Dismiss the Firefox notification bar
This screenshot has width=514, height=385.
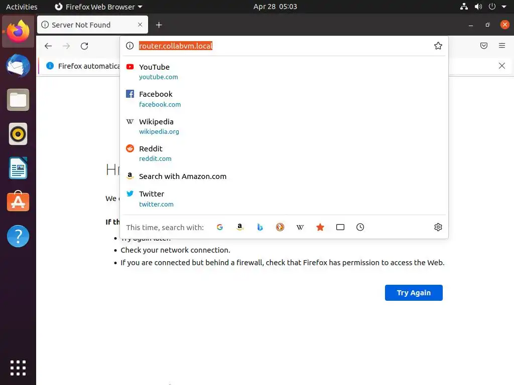tap(501, 66)
